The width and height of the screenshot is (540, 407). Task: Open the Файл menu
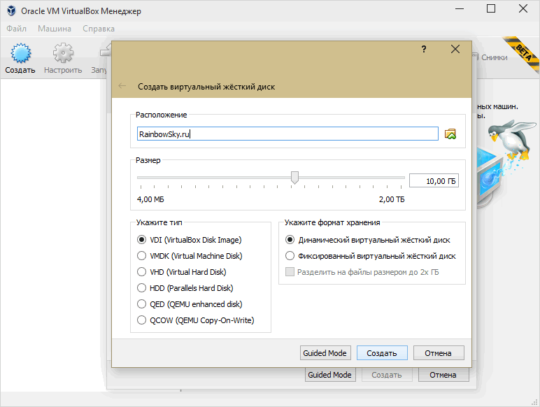click(17, 29)
